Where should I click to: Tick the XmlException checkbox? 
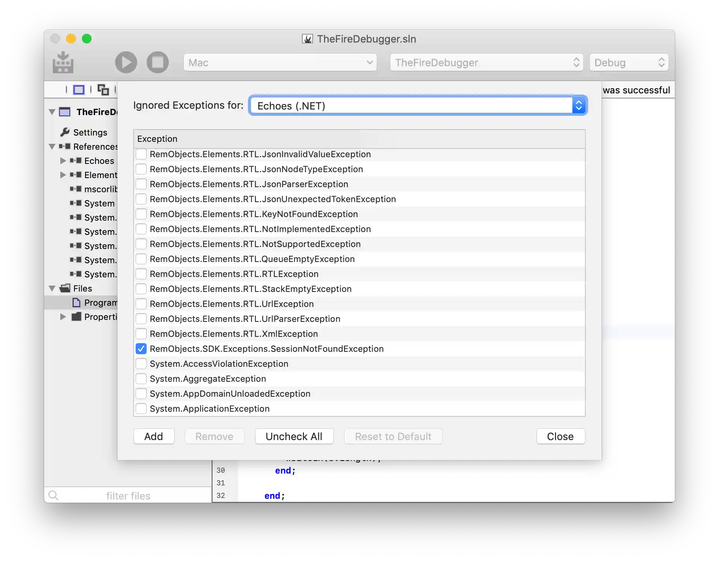141,334
